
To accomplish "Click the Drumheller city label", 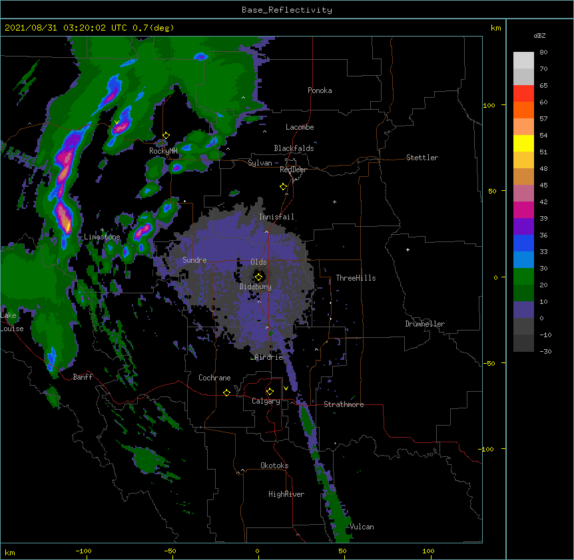I will point(425,324).
